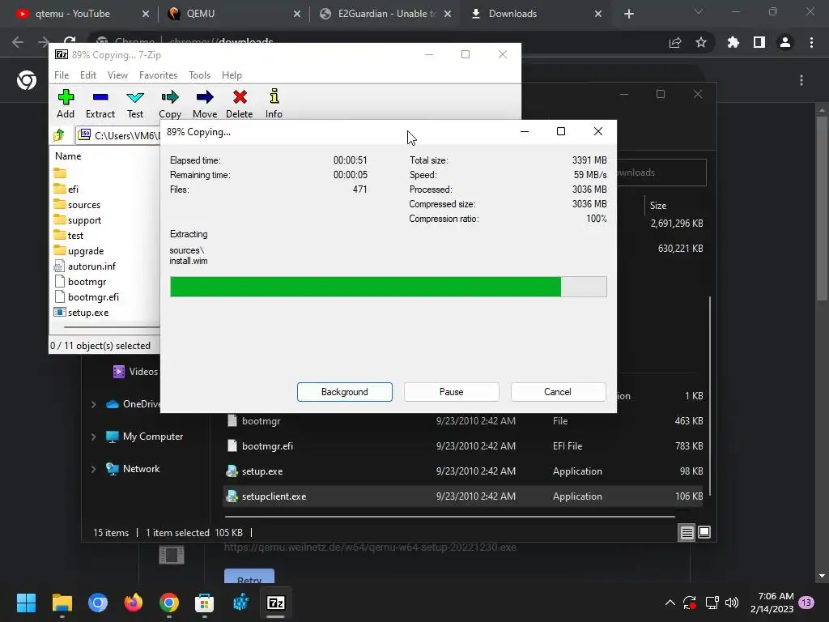Click the Extract icon in 7-Zip toolbar

[x=100, y=104]
